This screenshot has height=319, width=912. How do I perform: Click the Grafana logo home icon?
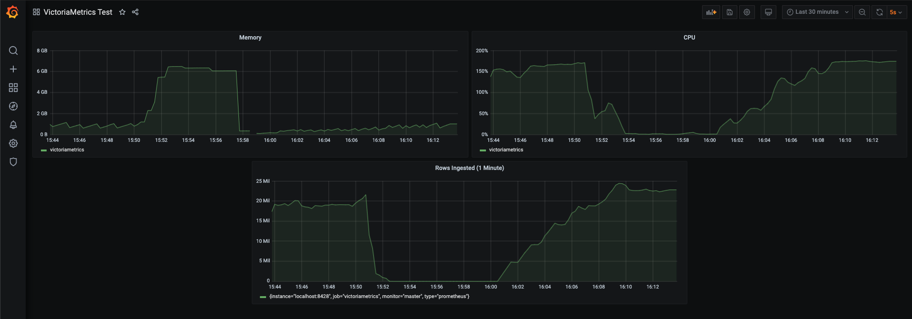(x=13, y=12)
